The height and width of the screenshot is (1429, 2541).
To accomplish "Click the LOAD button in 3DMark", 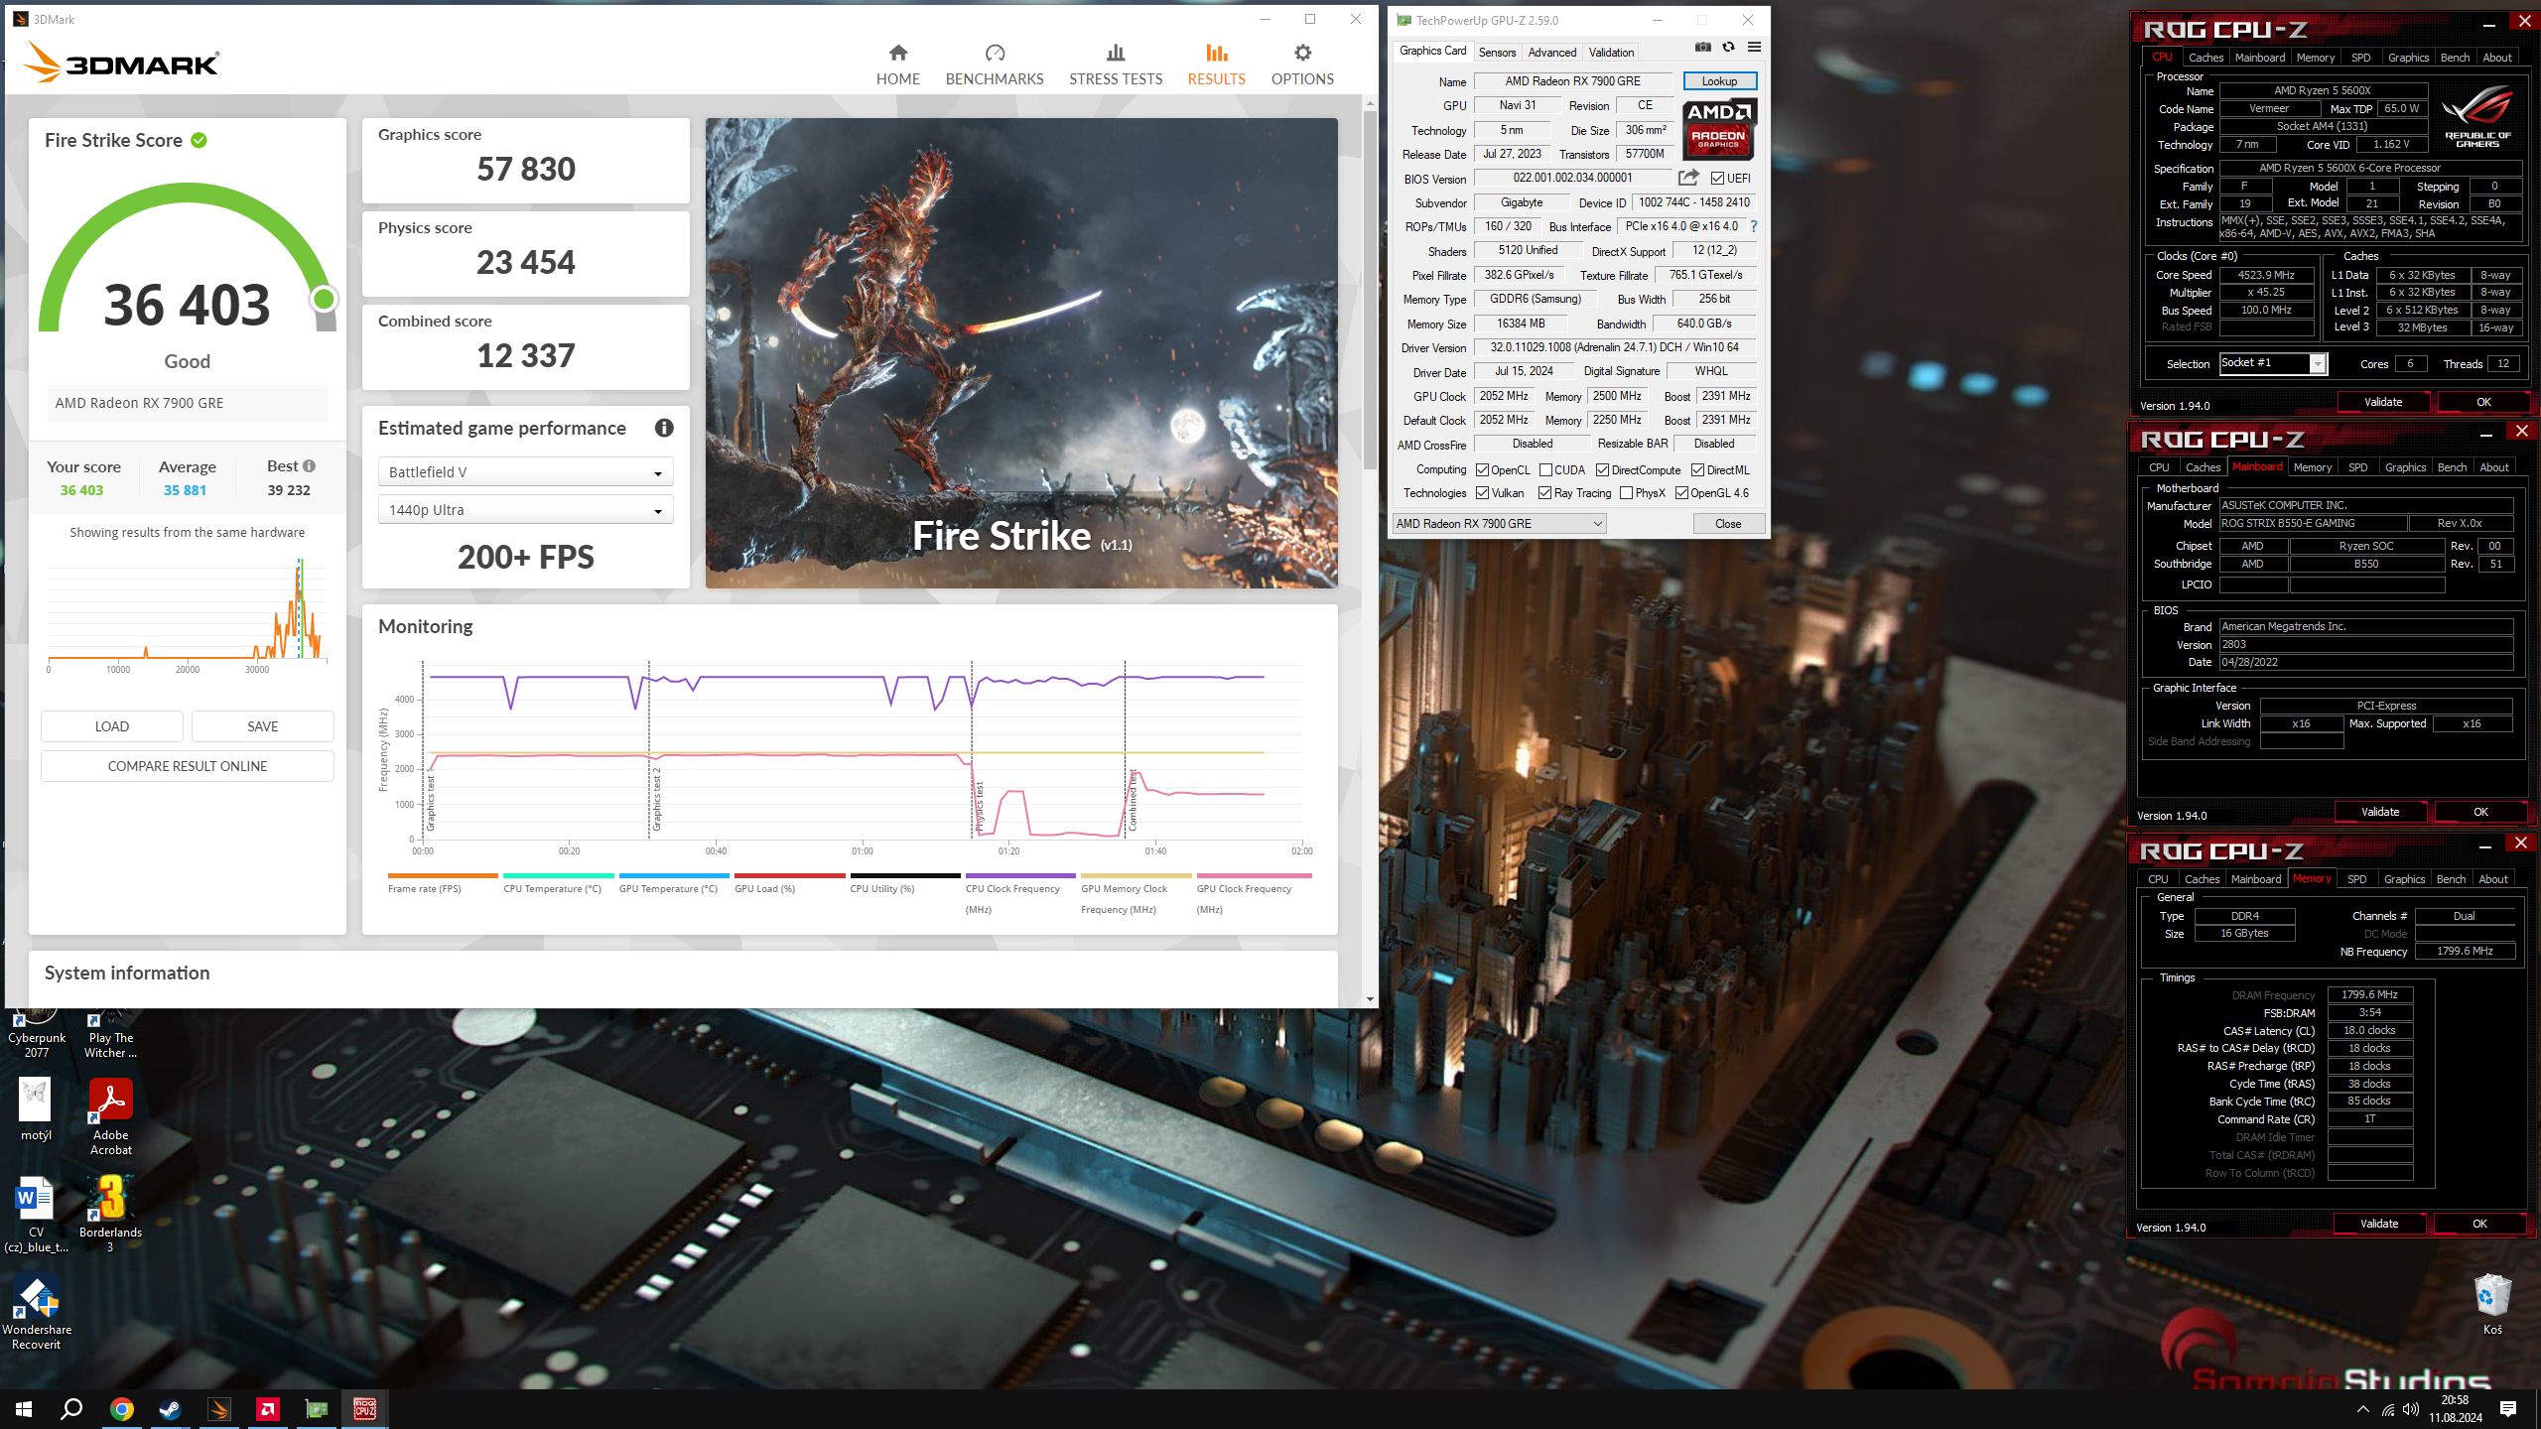I will click(111, 726).
